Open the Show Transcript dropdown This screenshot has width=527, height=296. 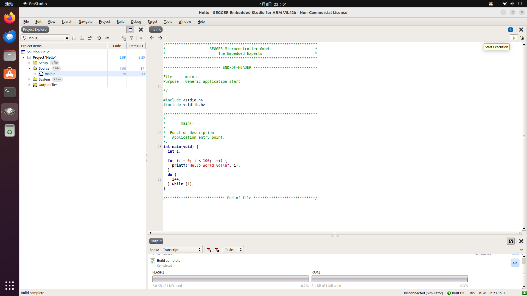click(182, 250)
